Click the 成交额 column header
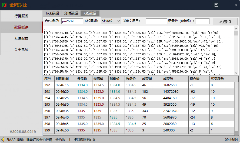 point(175,79)
